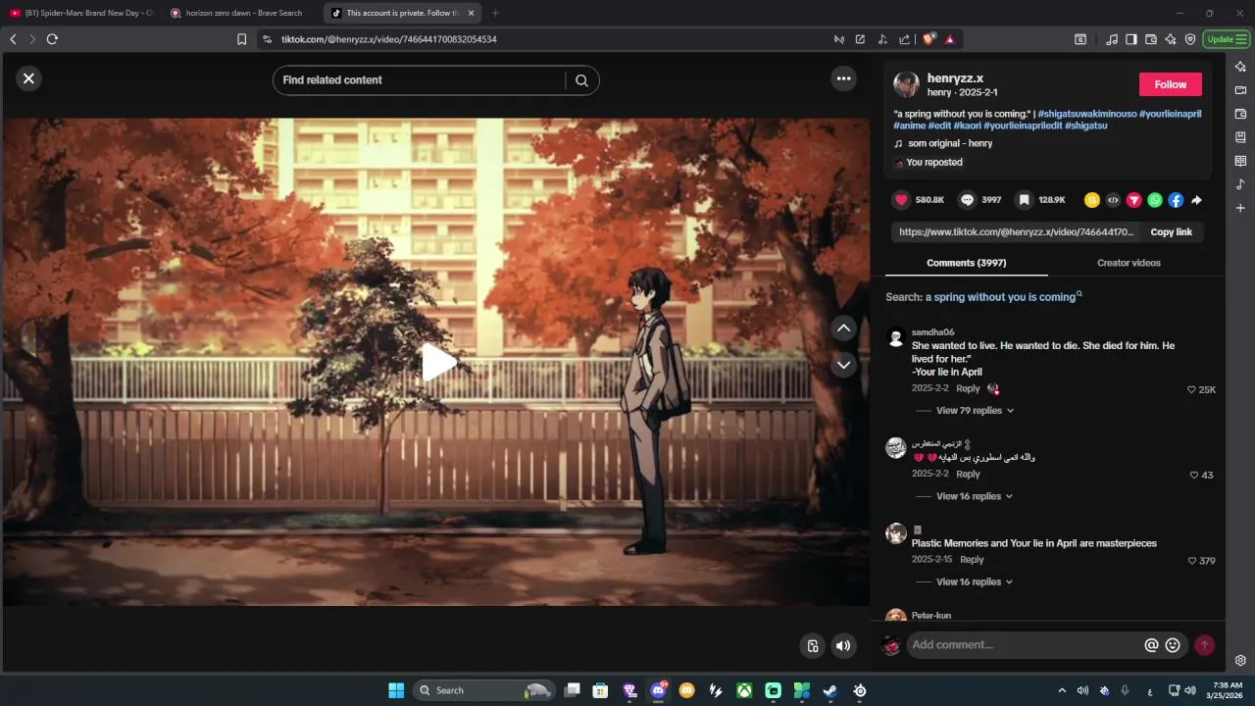
Task: Expand View 79 replies
Action: 975,411
